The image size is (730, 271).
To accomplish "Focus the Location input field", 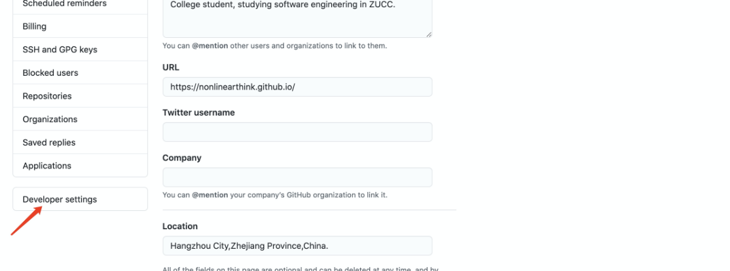I will [x=297, y=246].
